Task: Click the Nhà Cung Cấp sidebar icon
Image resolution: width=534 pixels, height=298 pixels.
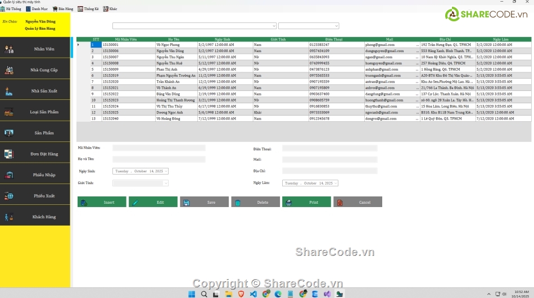Action: pyautogui.click(x=10, y=70)
